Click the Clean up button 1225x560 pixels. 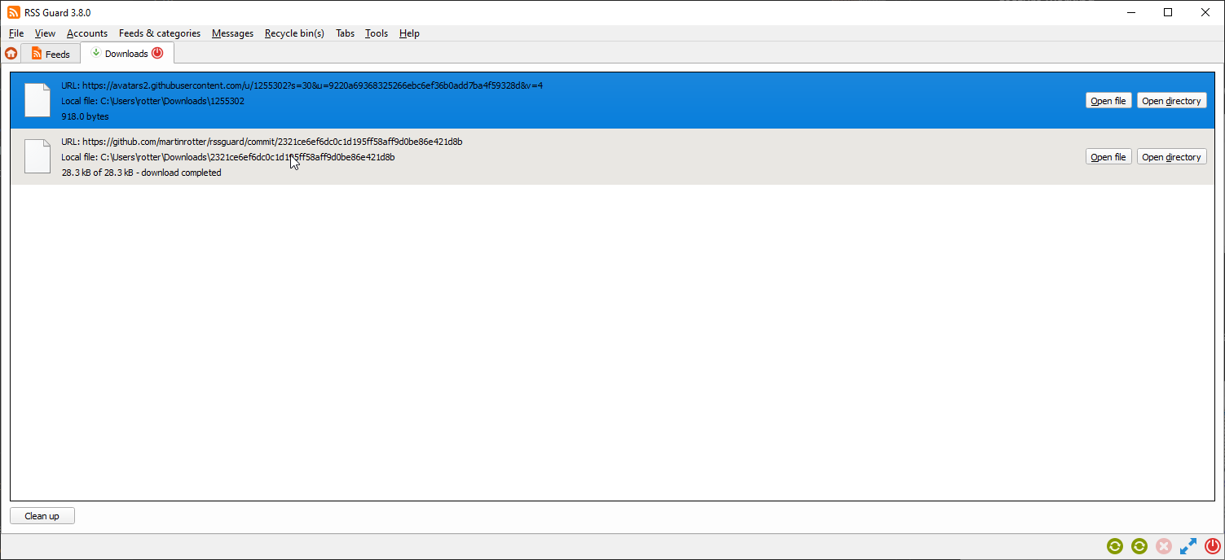point(42,516)
